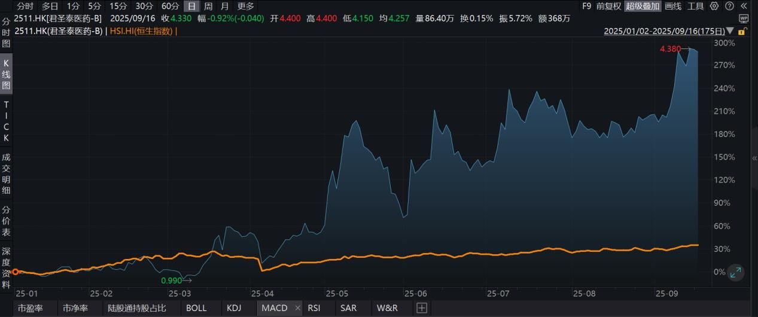Open the chart settings gear icon

pyautogui.click(x=714, y=6)
